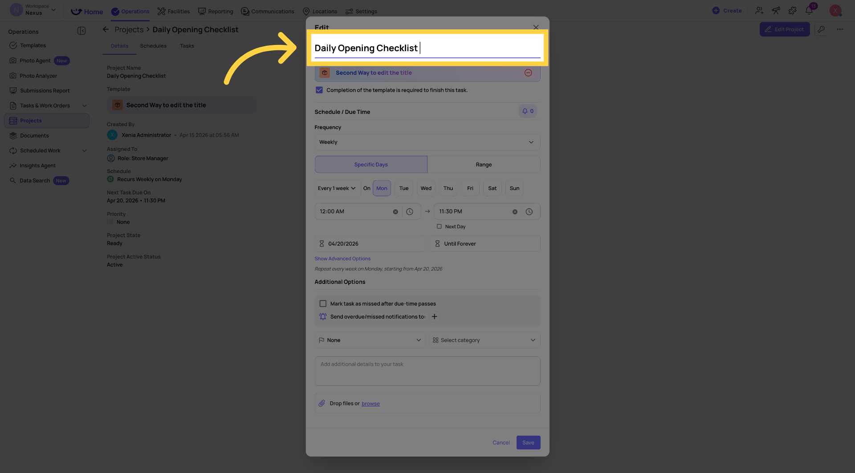Open the Communications menu
This screenshot has height=473, width=855.
click(x=268, y=11)
